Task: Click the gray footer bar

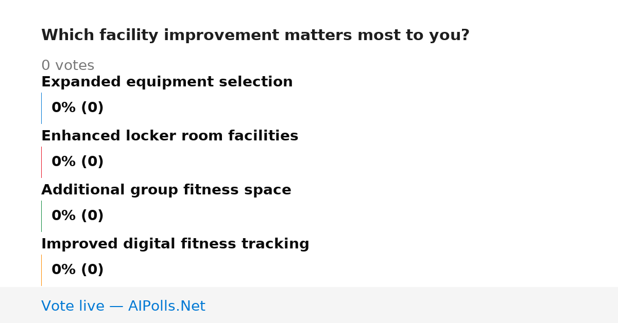Action: (309, 305)
